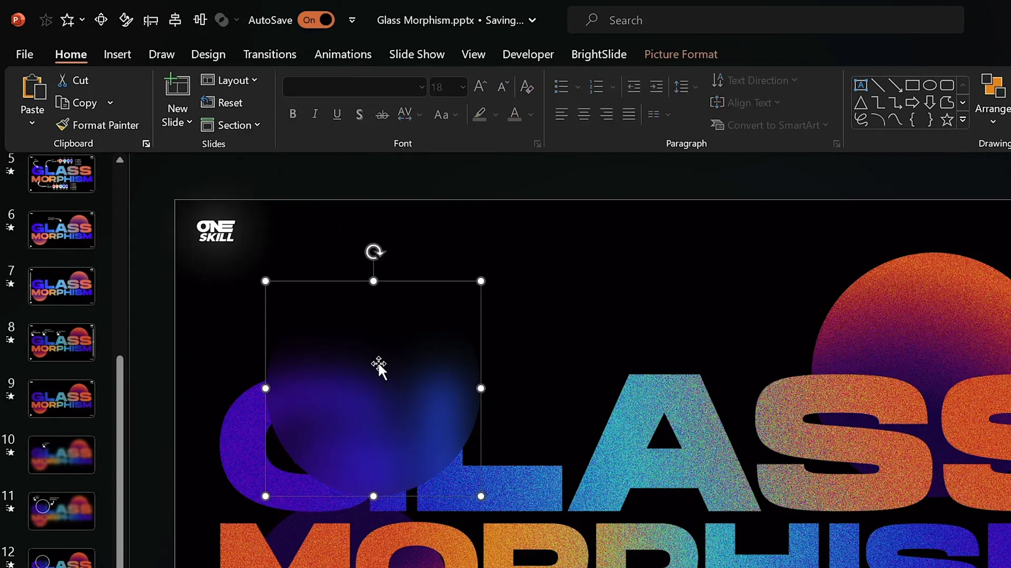Open the BrightSlide tab

pyautogui.click(x=599, y=54)
